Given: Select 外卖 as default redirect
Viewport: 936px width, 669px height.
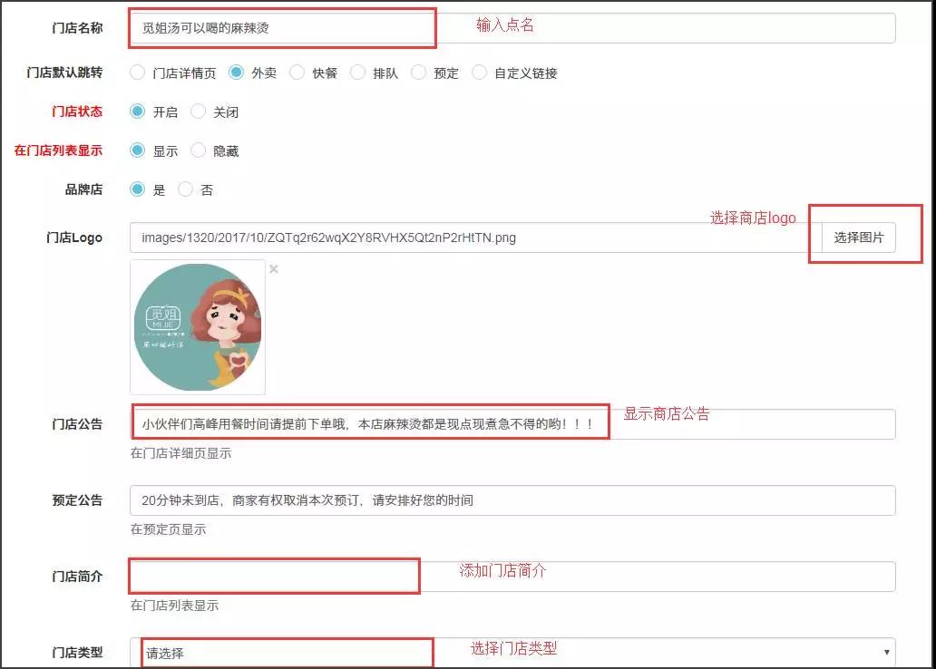Looking at the screenshot, I should point(236,73).
